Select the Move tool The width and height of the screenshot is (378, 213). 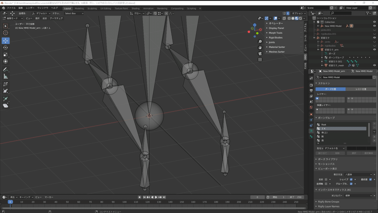tap(6, 41)
